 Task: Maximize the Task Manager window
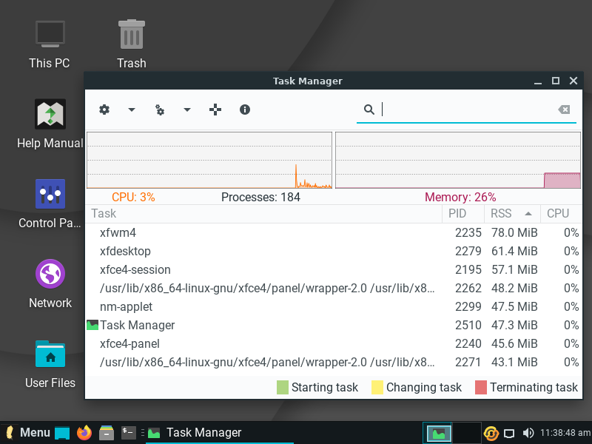[x=556, y=81]
